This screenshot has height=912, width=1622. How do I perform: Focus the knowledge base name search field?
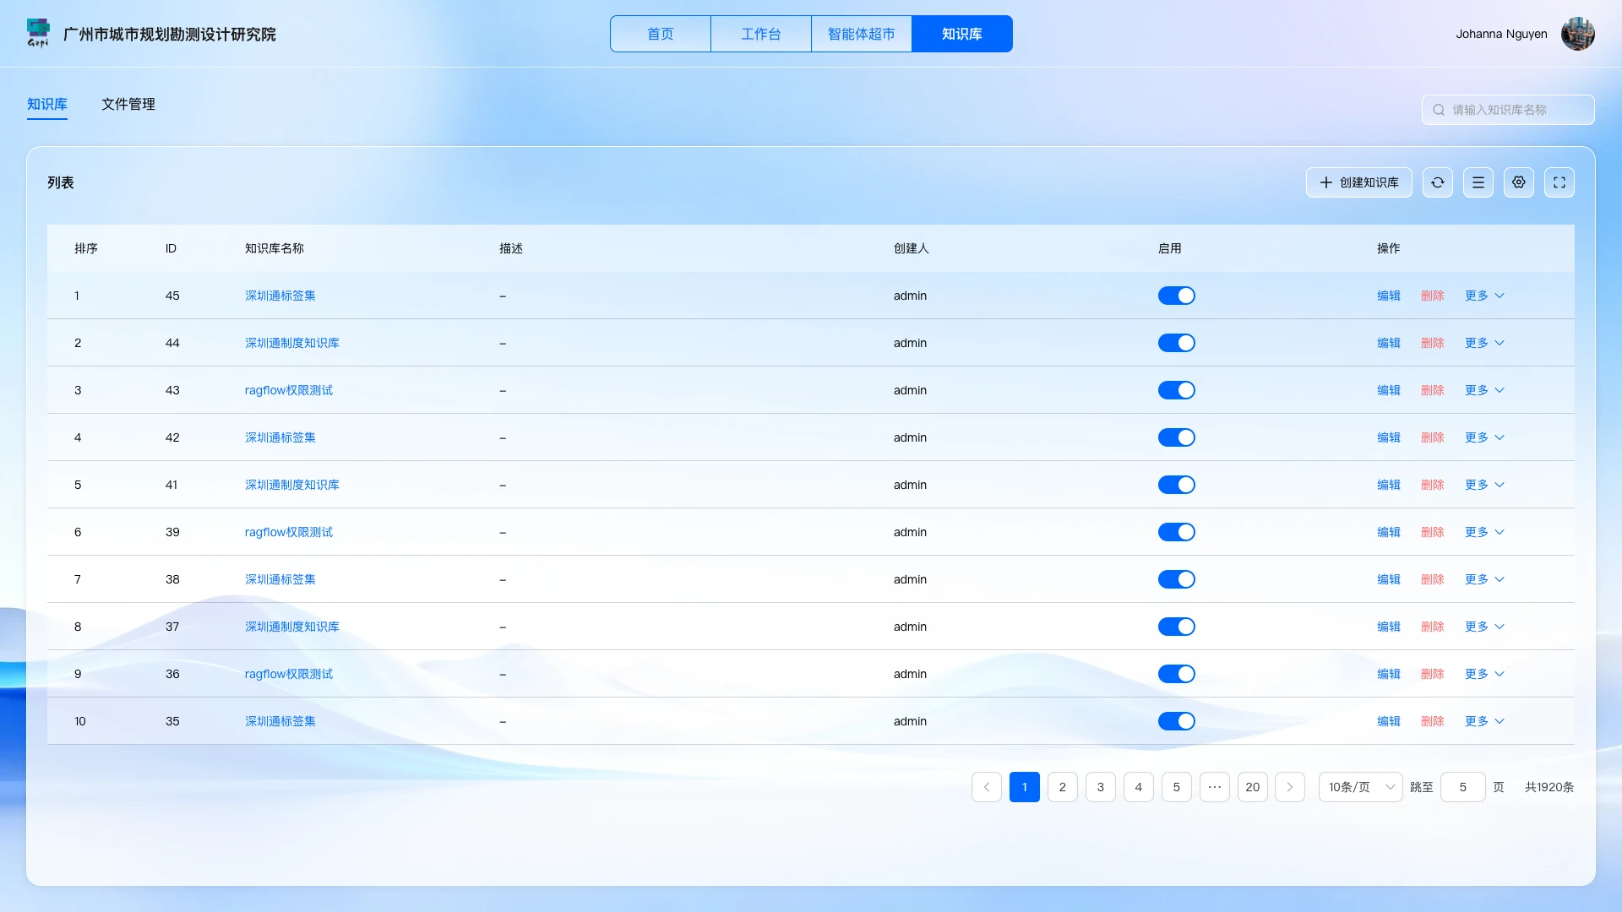click(1508, 110)
